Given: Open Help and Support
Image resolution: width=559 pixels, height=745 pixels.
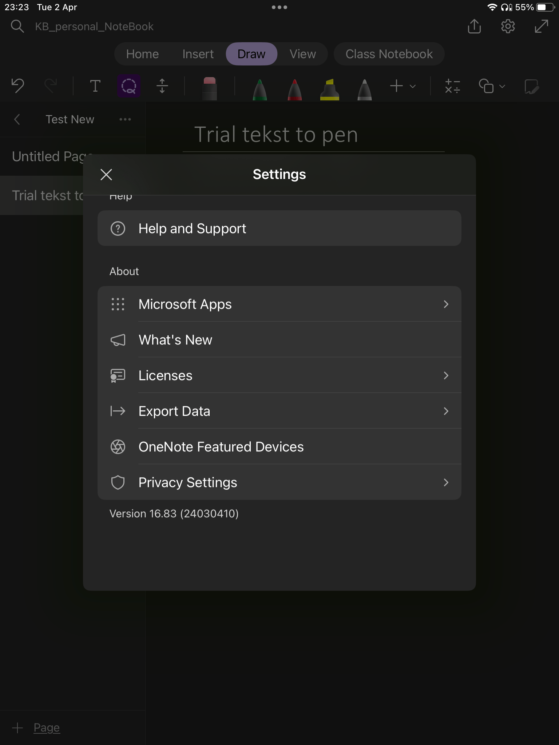Looking at the screenshot, I should [x=279, y=228].
